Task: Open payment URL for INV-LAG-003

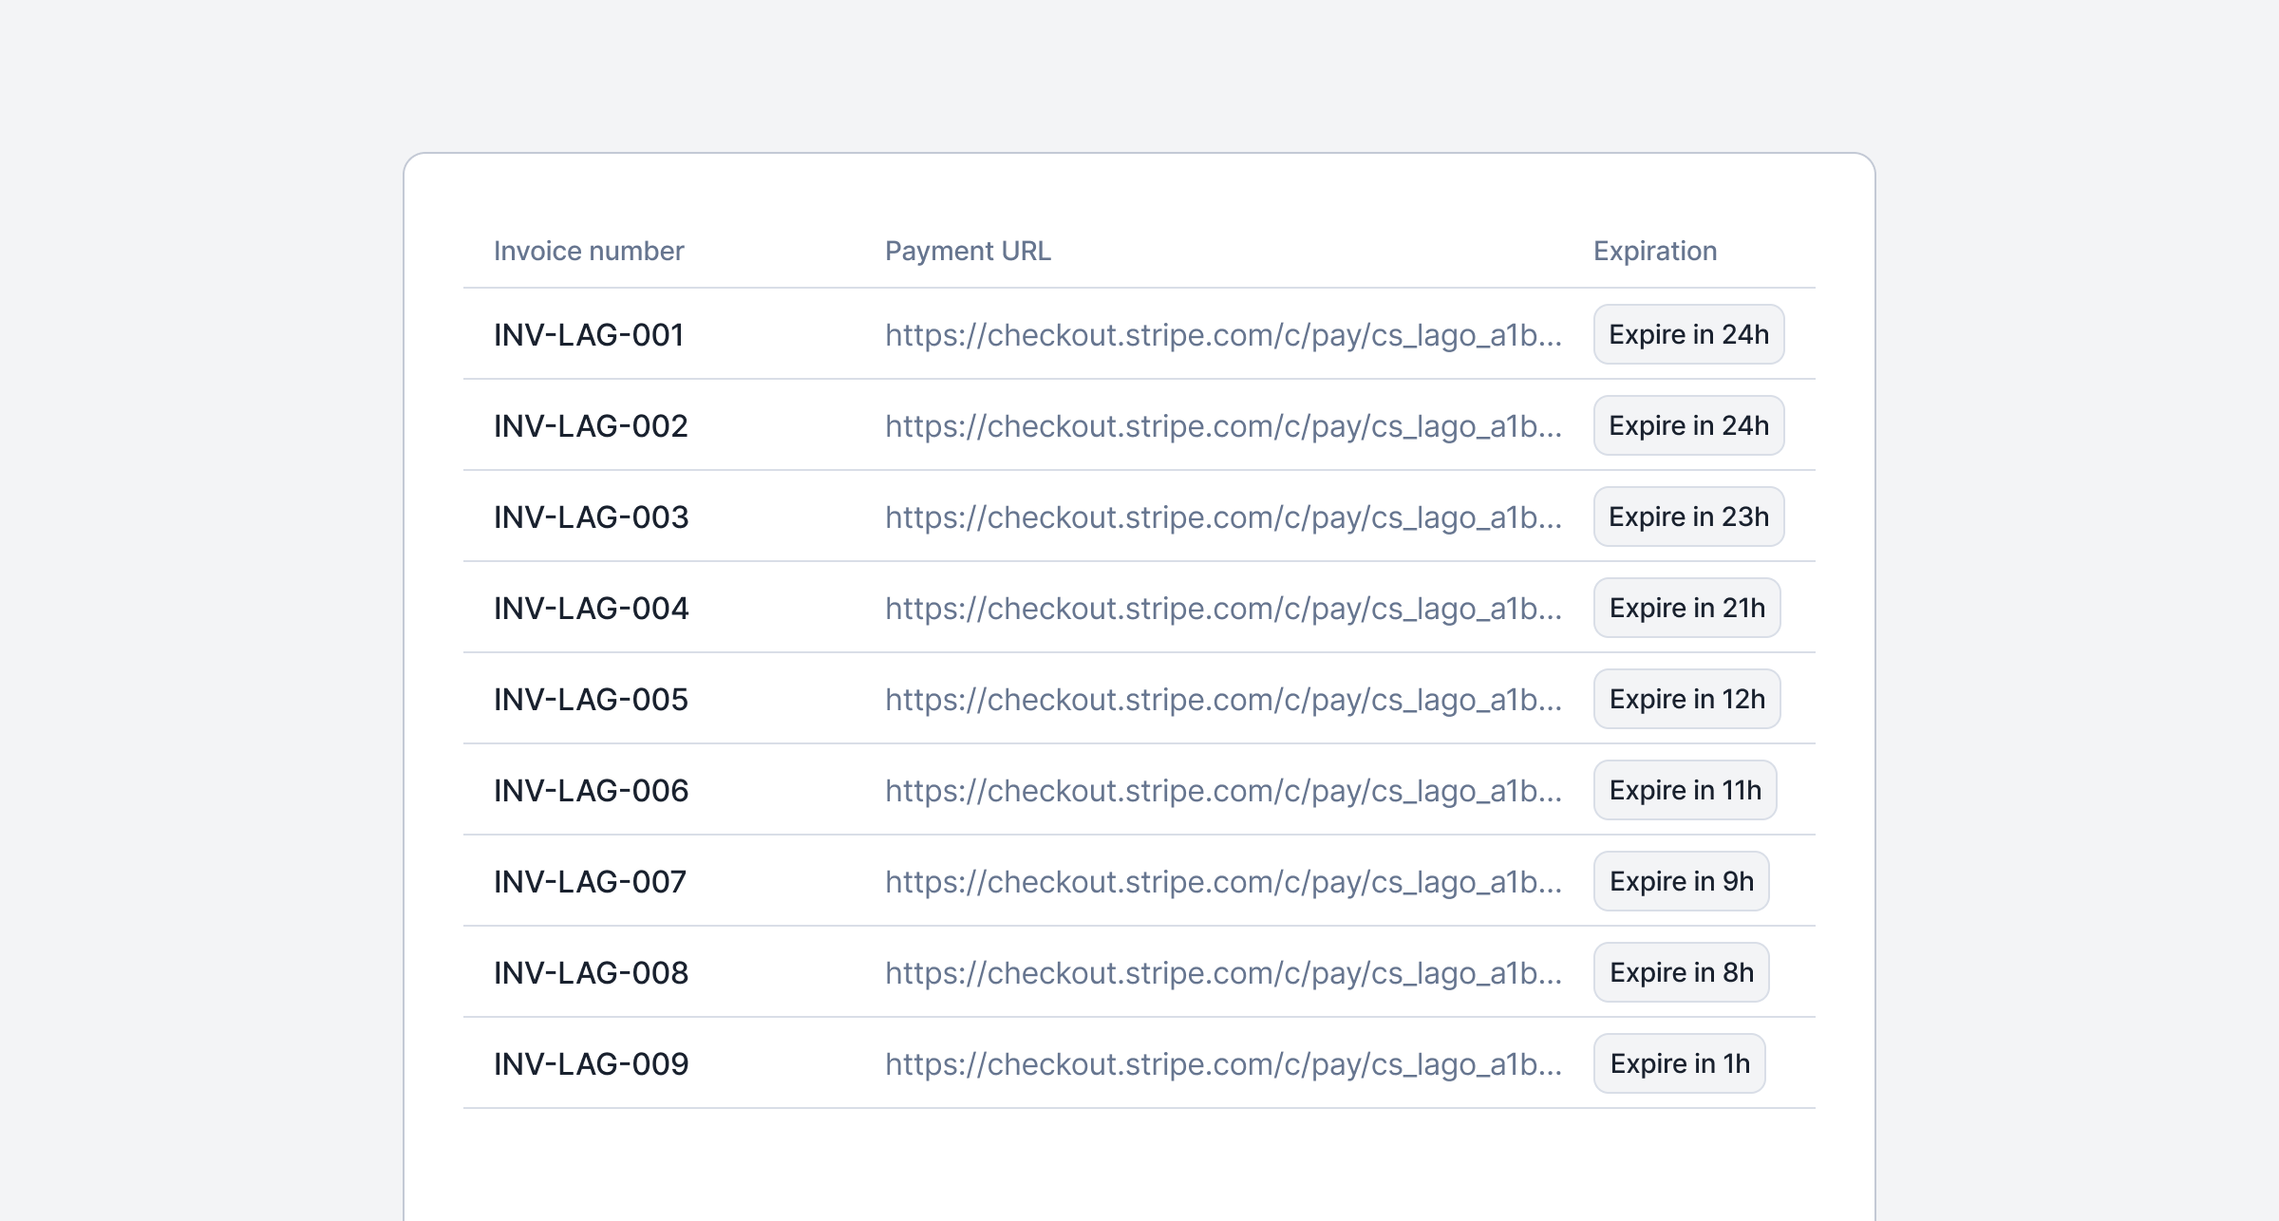Action: point(1223,517)
